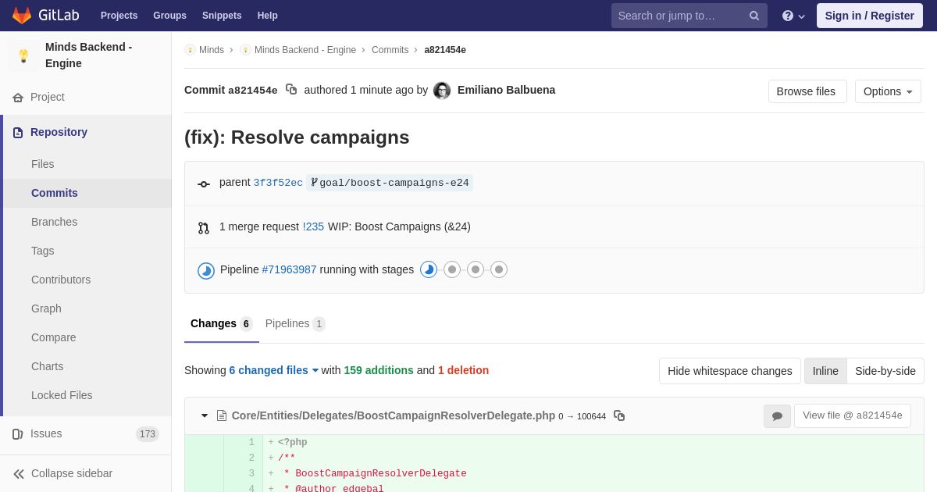Open Branches in the sidebar
937x492 pixels.
point(87,222)
